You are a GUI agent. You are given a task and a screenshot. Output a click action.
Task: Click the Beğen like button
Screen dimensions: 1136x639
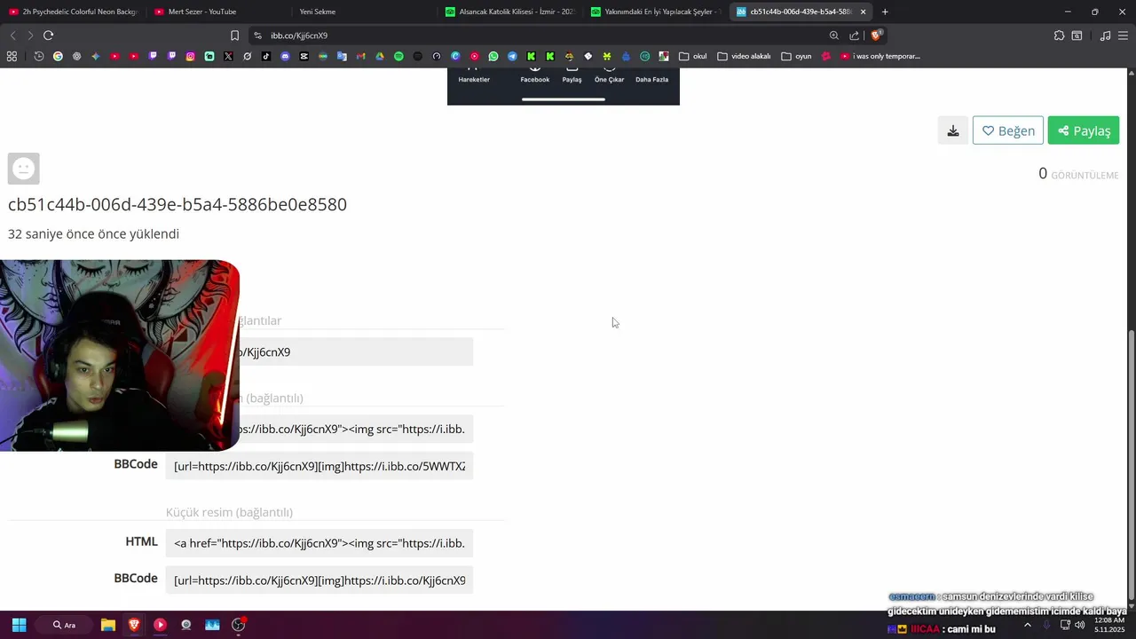[1008, 130]
